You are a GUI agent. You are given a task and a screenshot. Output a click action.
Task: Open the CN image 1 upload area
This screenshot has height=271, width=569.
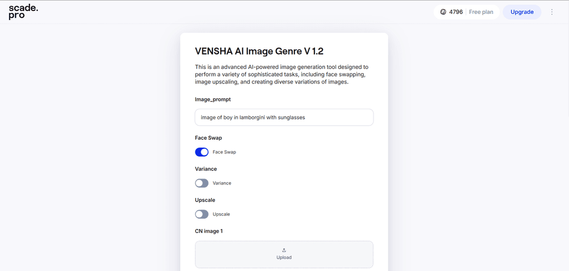(284, 254)
